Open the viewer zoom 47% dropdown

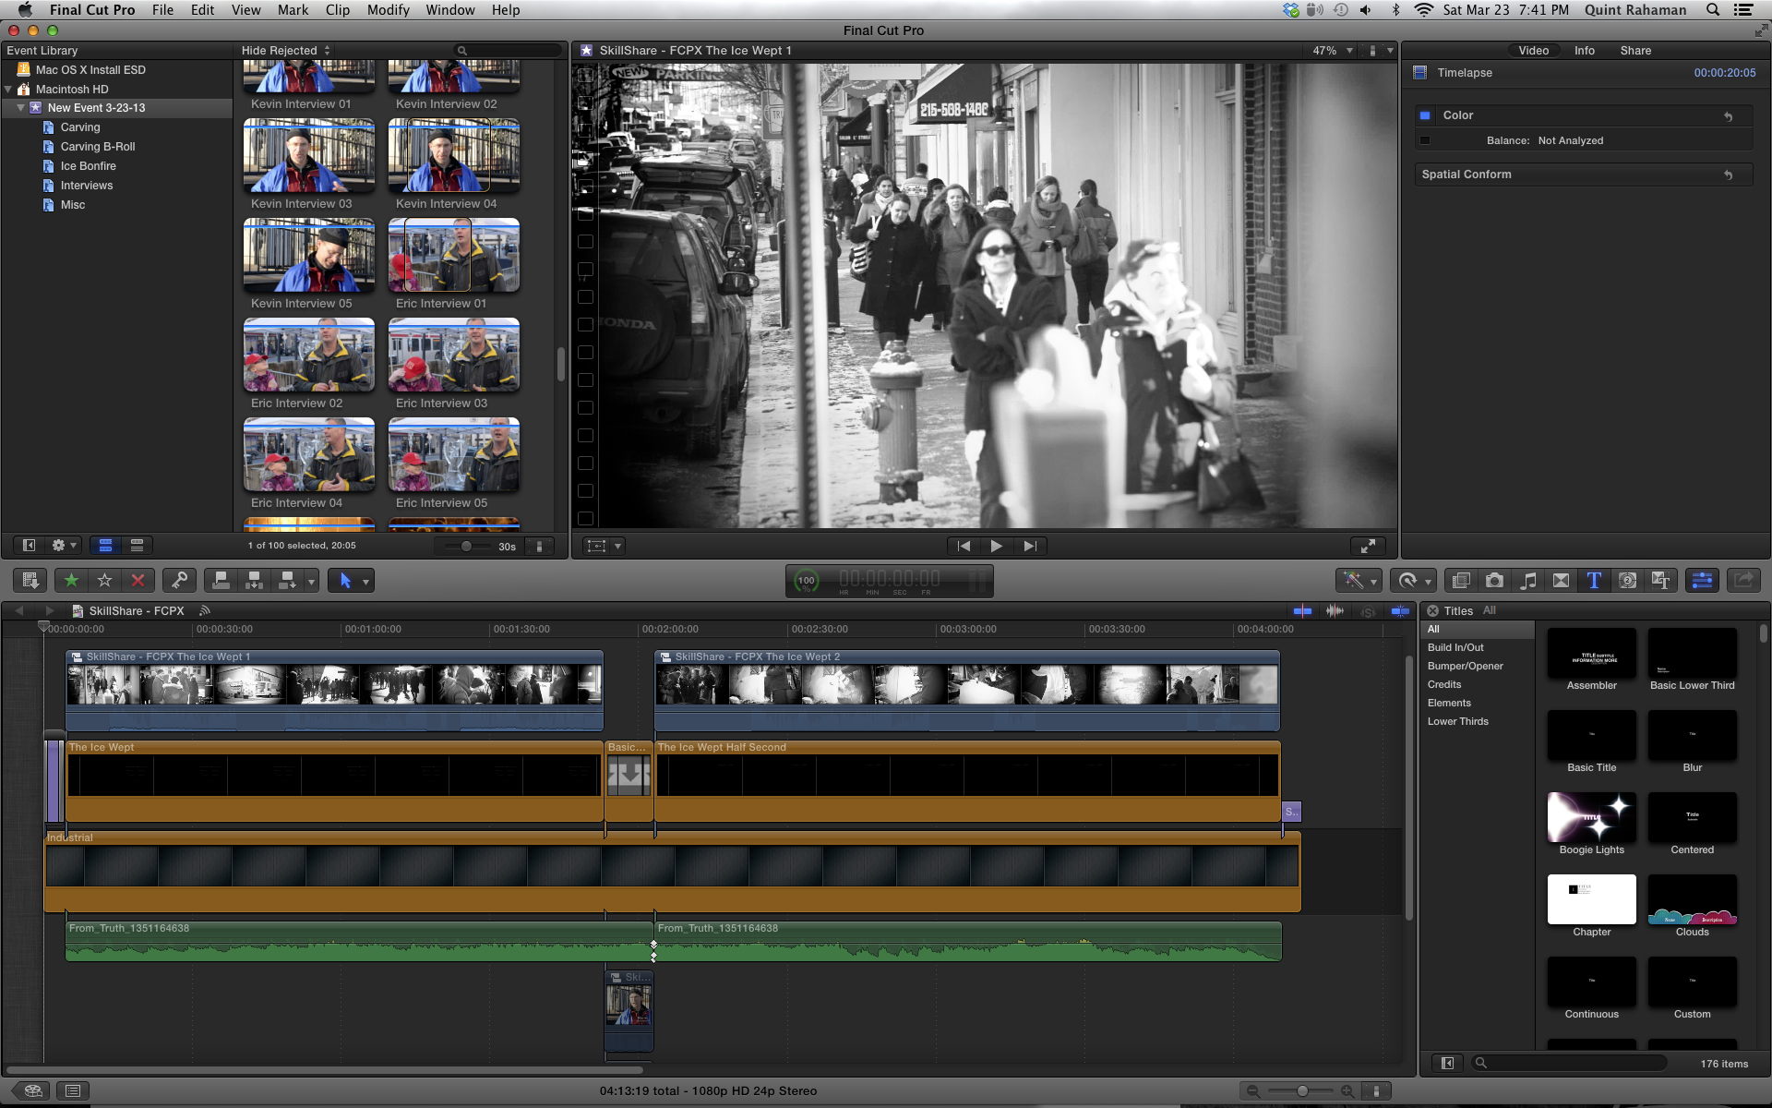[x=1333, y=51]
